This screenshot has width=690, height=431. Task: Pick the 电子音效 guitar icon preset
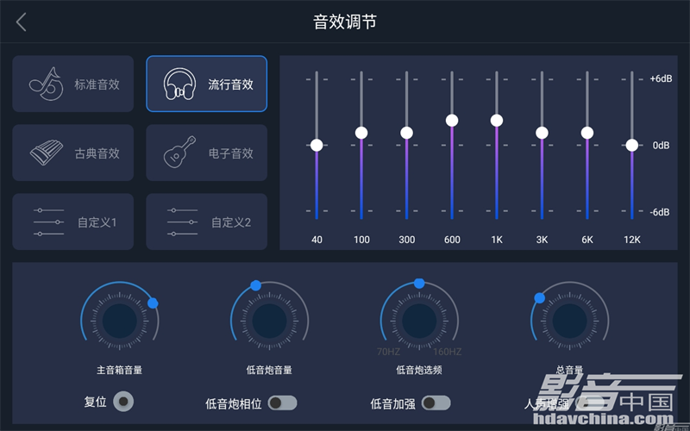click(206, 153)
